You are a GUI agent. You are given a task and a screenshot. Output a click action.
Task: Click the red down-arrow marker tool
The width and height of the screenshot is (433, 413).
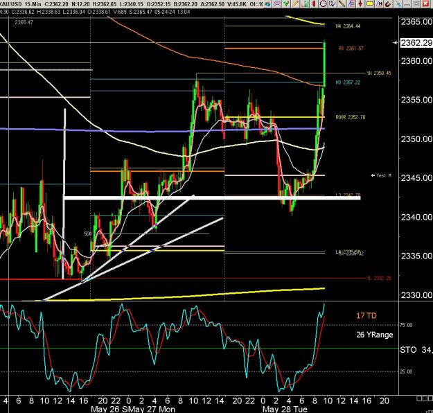[360, 4]
